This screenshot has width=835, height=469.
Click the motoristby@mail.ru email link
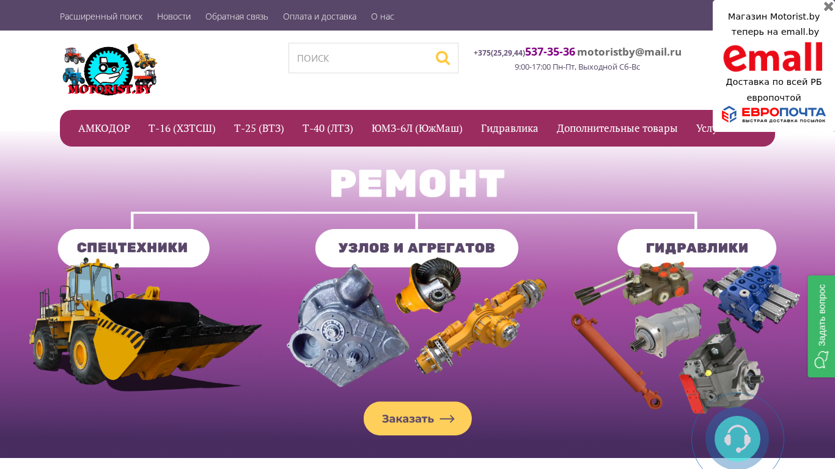point(629,52)
